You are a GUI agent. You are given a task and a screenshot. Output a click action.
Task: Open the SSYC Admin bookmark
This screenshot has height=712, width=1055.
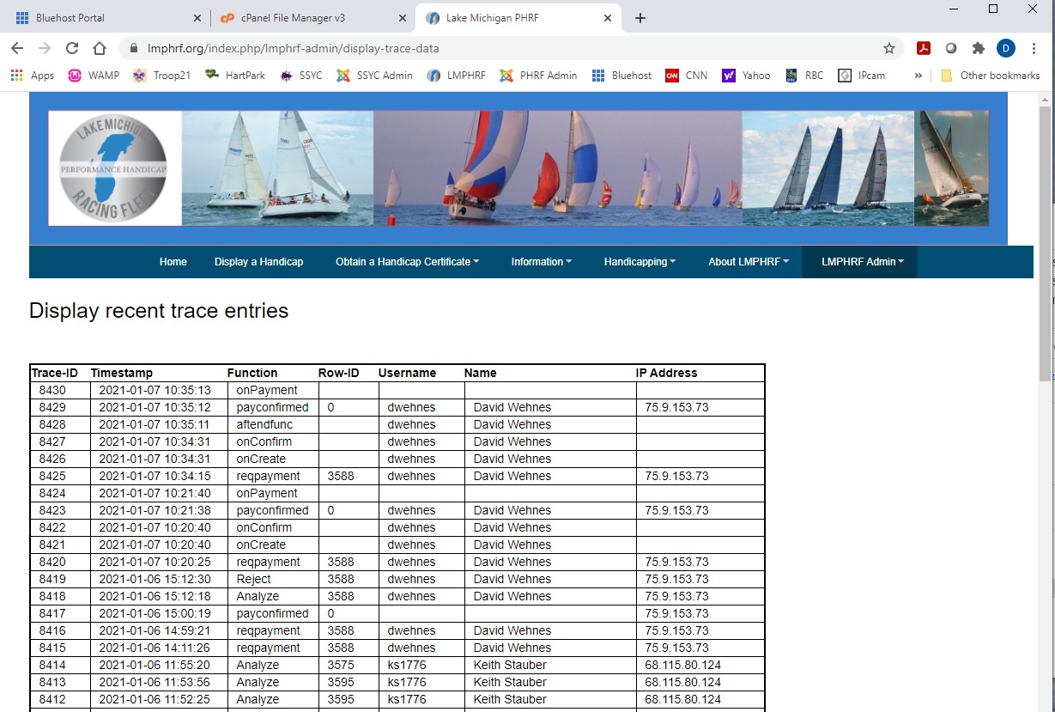[374, 76]
